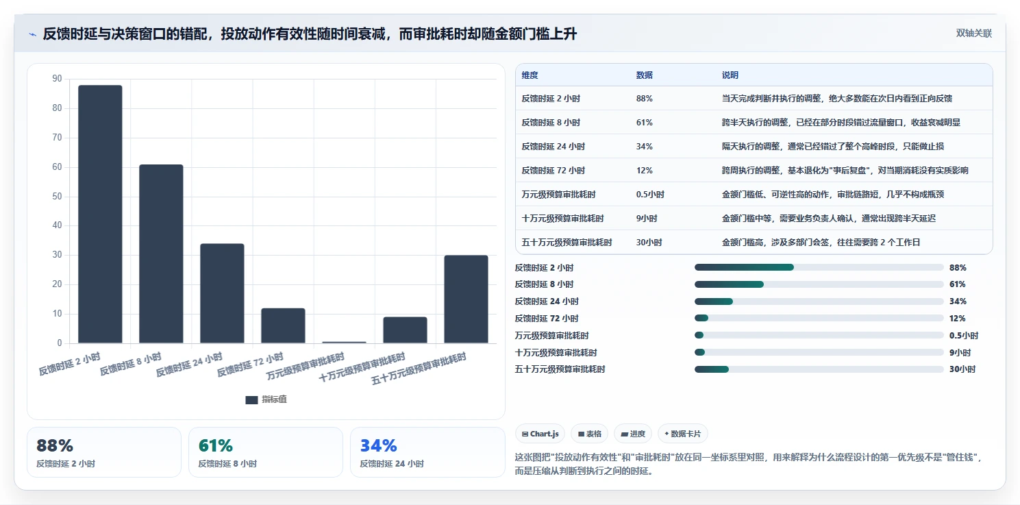The image size is (1020, 505).
Task: Select table cell 五十万元级预算审批耗时
Action: [567, 243]
